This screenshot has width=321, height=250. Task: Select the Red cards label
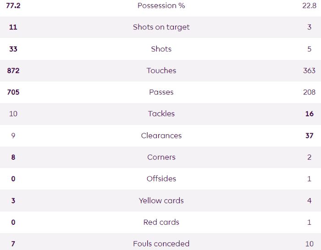[x=161, y=222]
